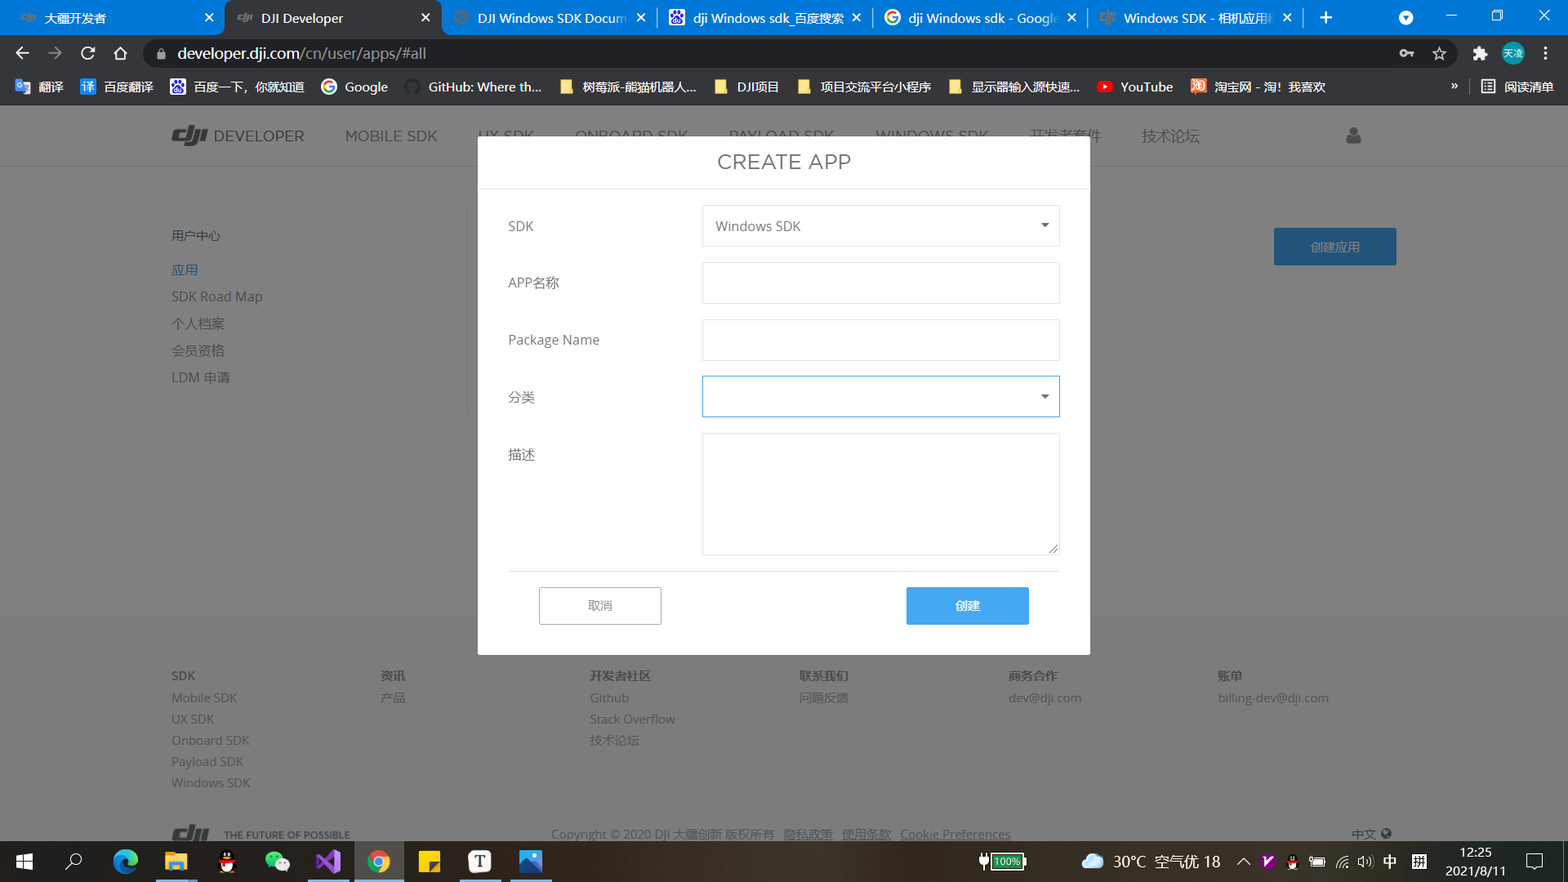Image resolution: width=1568 pixels, height=882 pixels.
Task: Switch to the DJI Windows SDK Documentation tab
Action: pyautogui.click(x=546, y=17)
